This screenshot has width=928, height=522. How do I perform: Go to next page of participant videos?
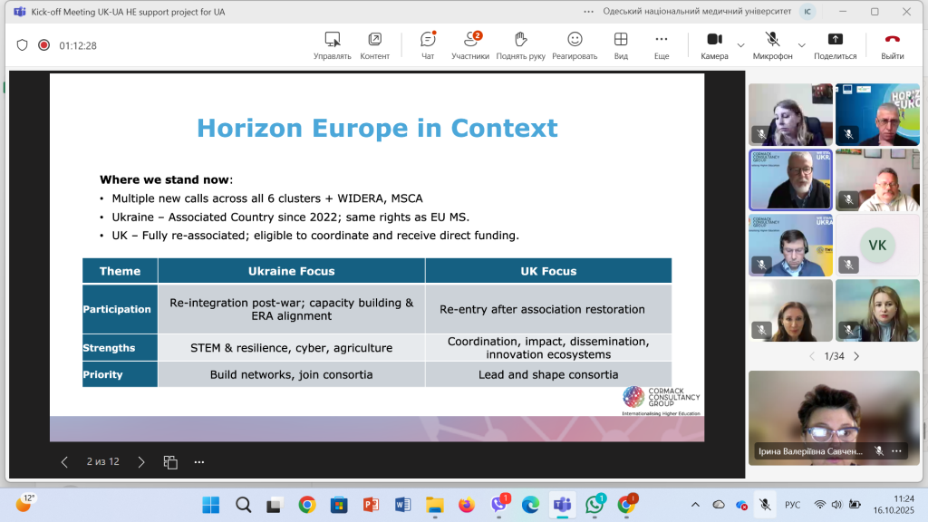[x=856, y=356]
